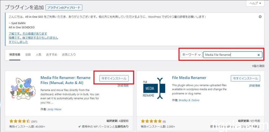Click the star rating for File Media Renamer

click(x=151, y=121)
